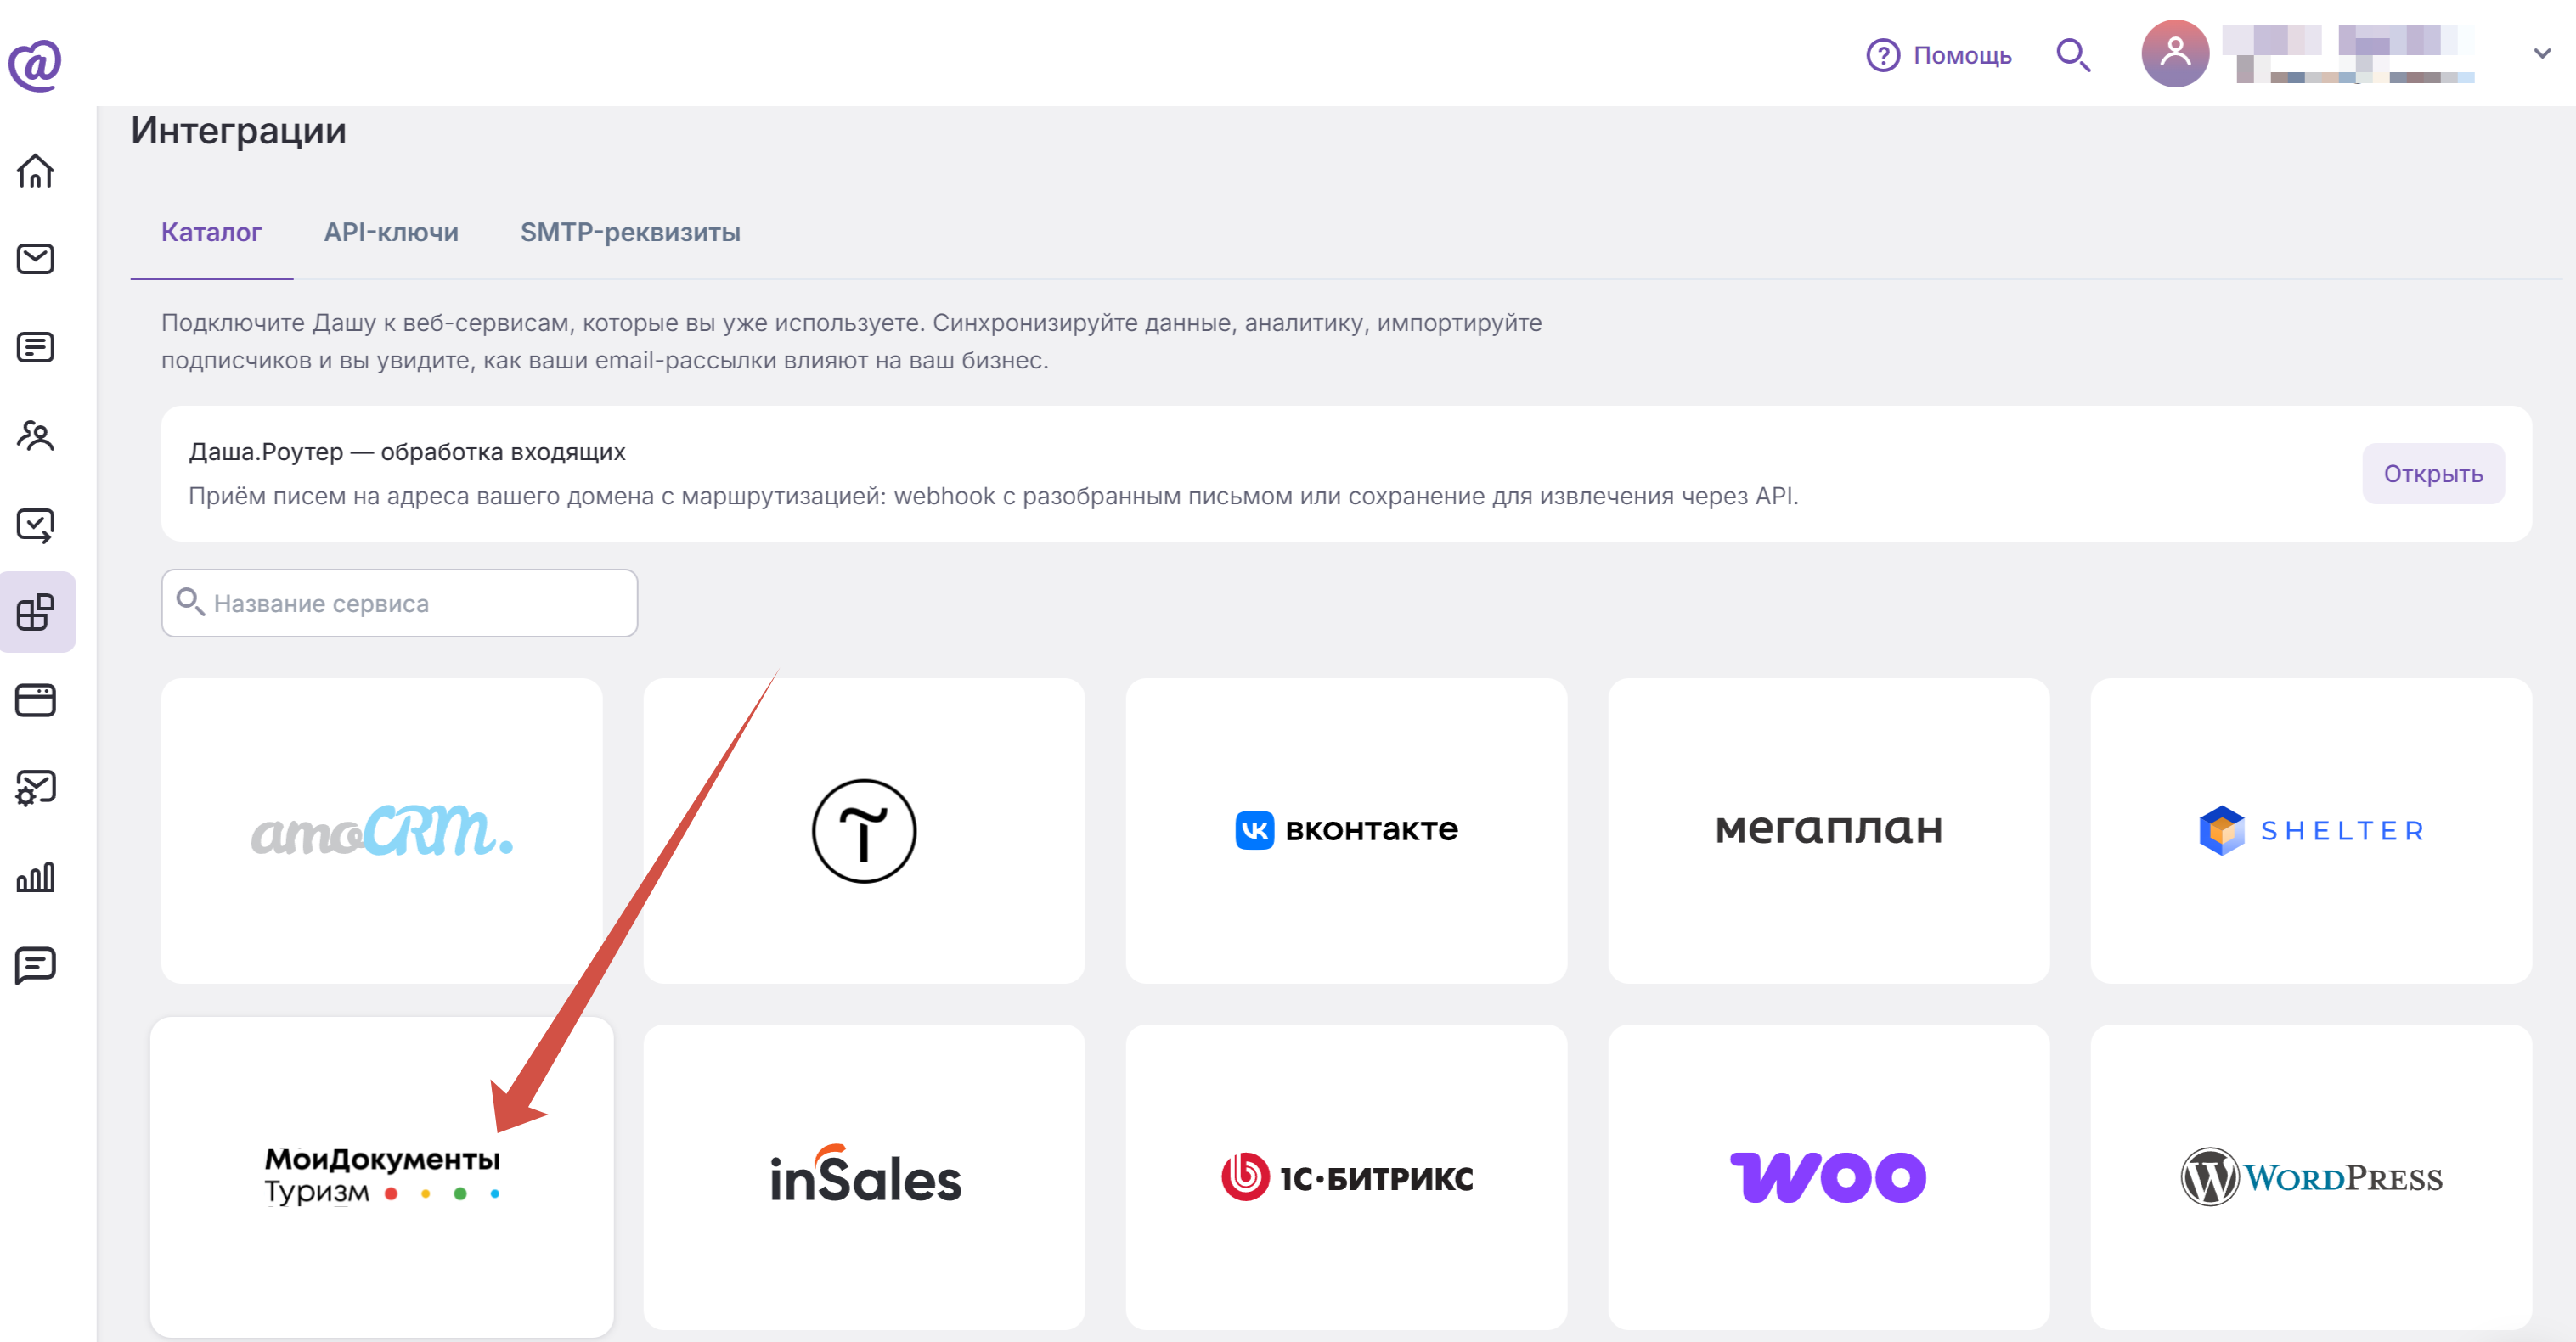Switch to the API-ключи tab
This screenshot has height=1342, width=2576.
391,232
